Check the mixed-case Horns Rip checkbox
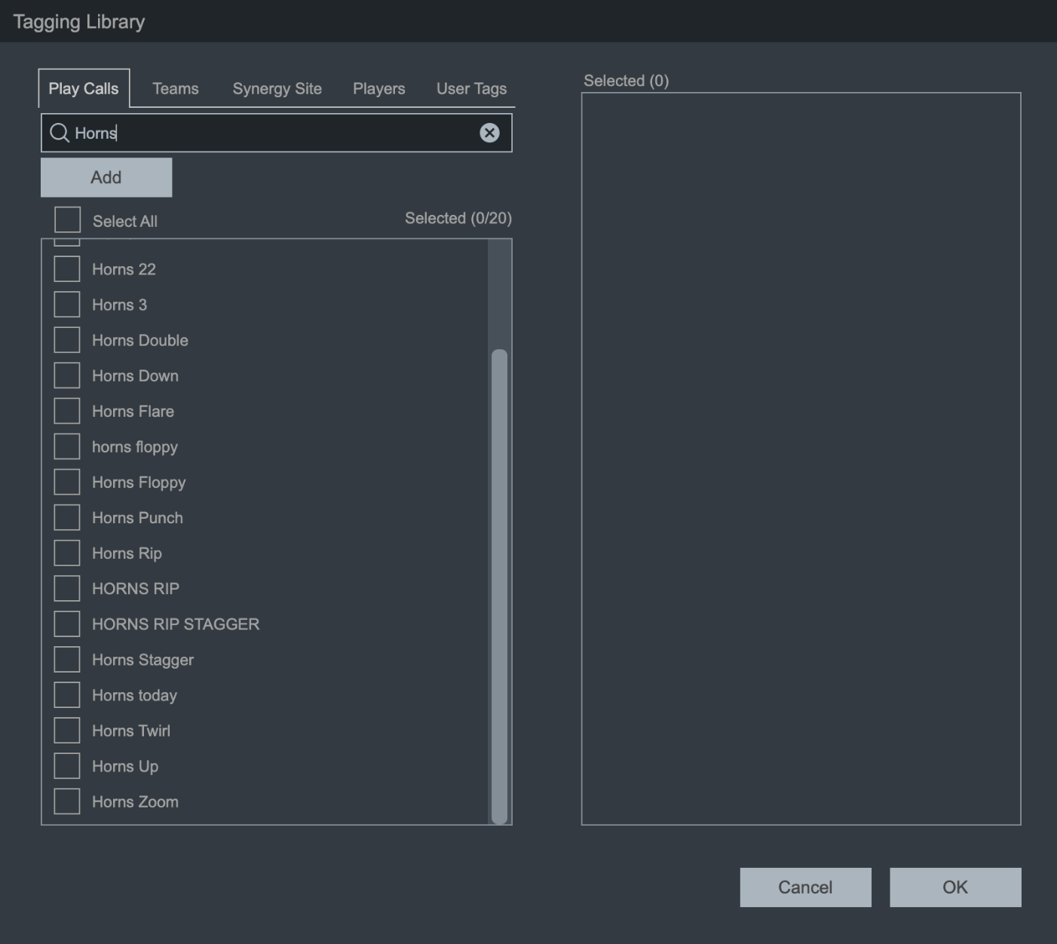The height and width of the screenshot is (944, 1057). tap(67, 553)
